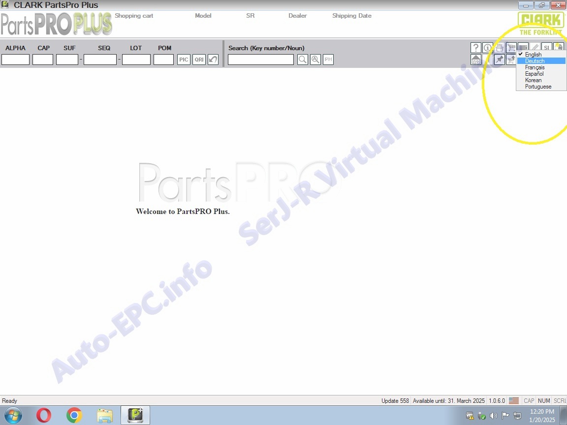
Task: Open the Shopping cart toolbar icon
Action: pos(511,48)
